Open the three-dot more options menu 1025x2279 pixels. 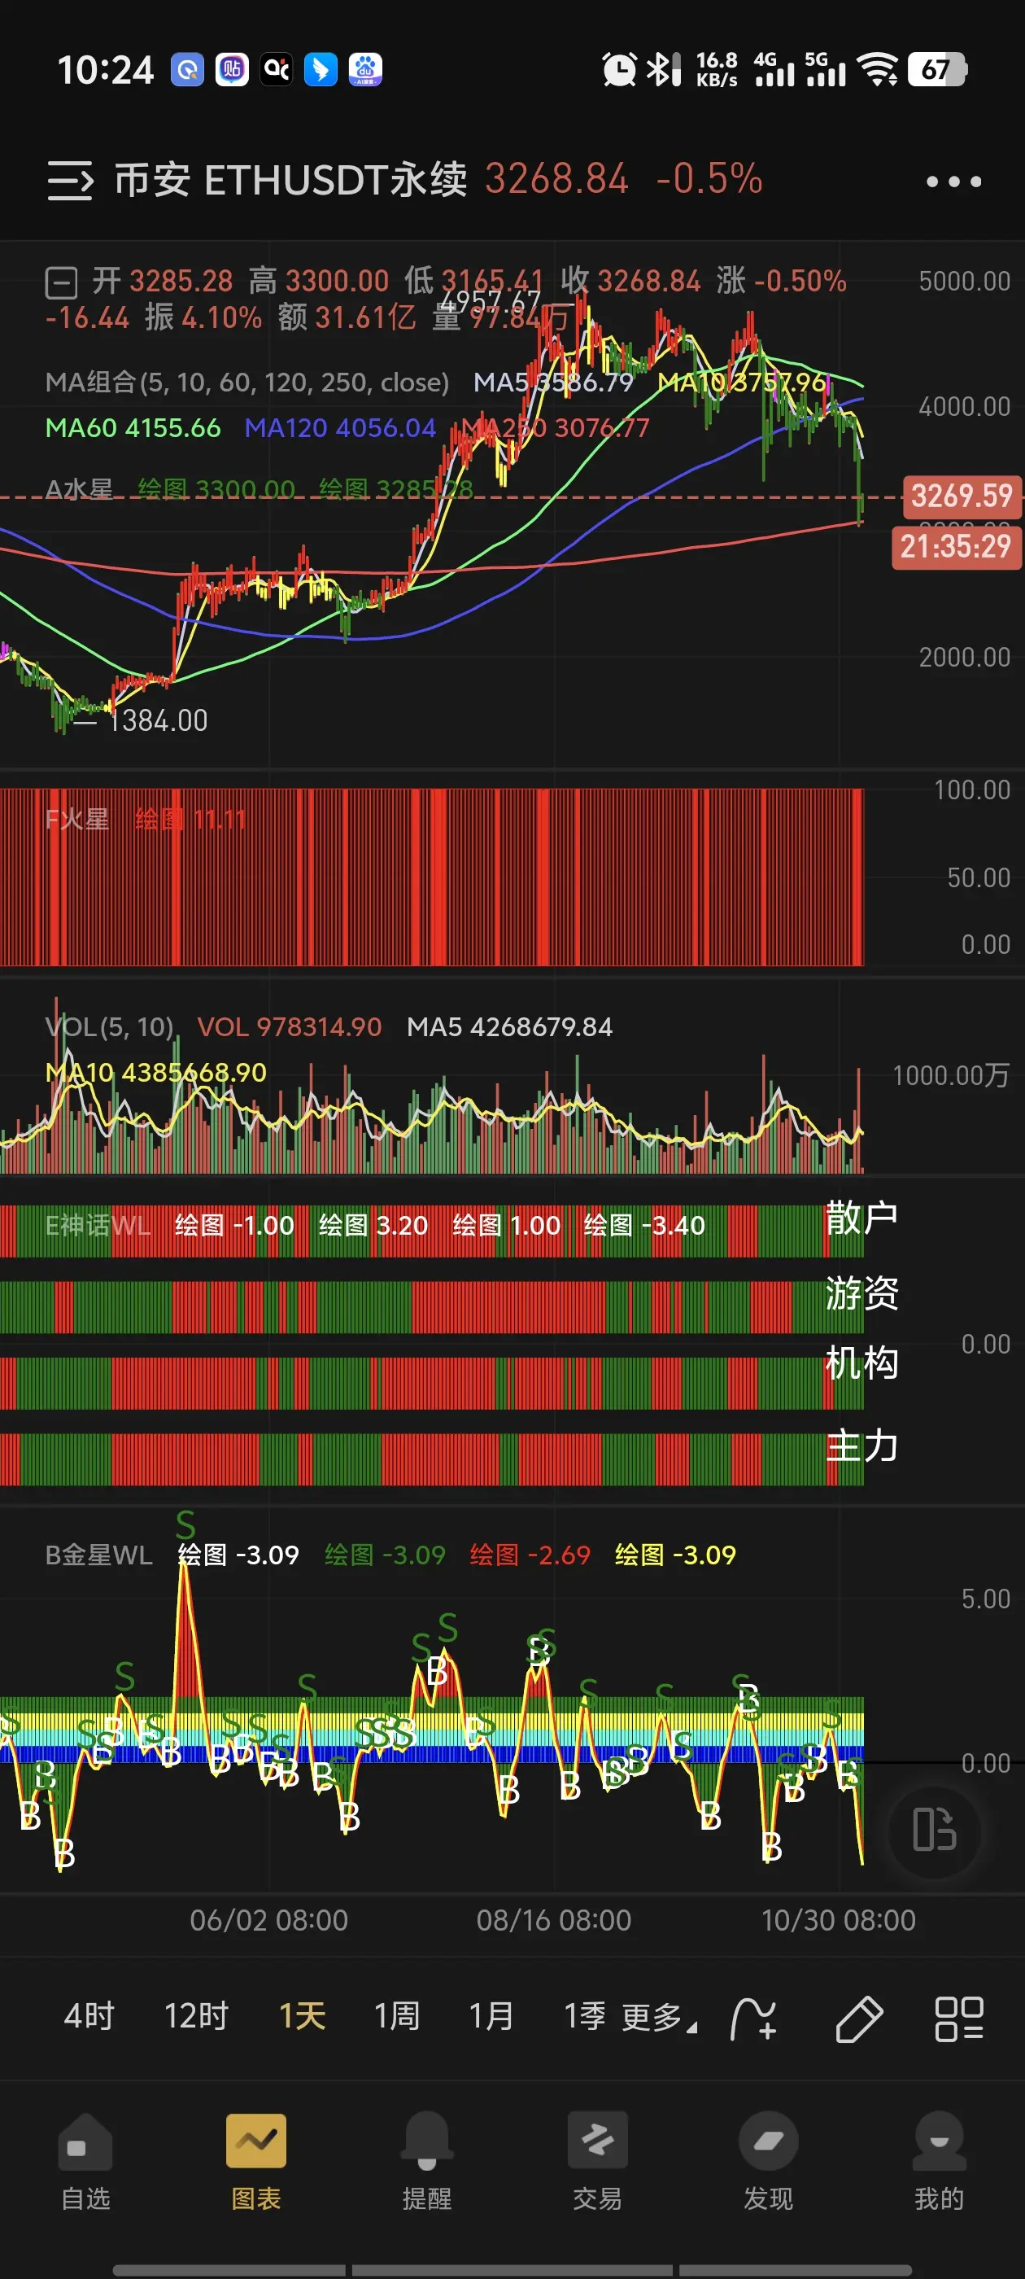[x=953, y=182]
